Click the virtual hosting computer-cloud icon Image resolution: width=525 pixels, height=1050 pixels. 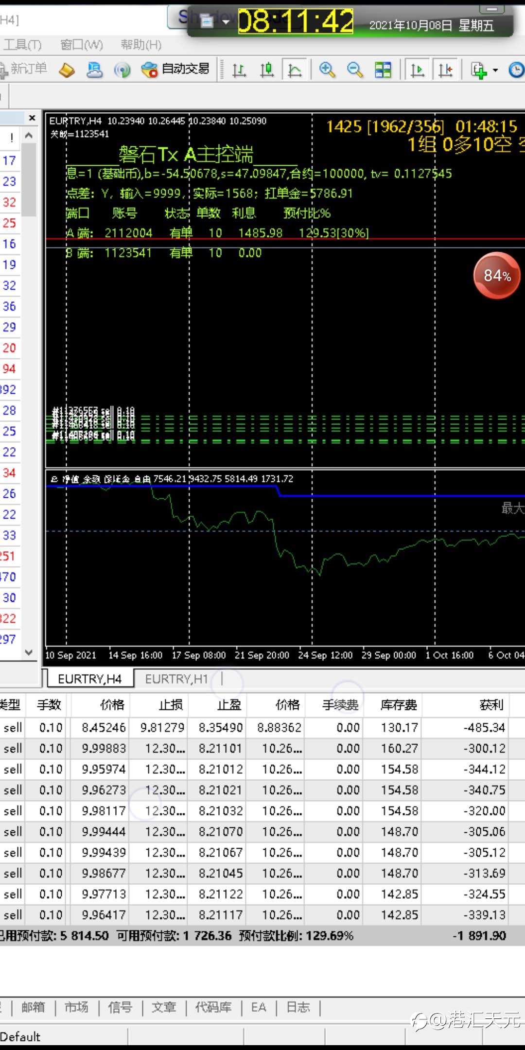coord(94,70)
